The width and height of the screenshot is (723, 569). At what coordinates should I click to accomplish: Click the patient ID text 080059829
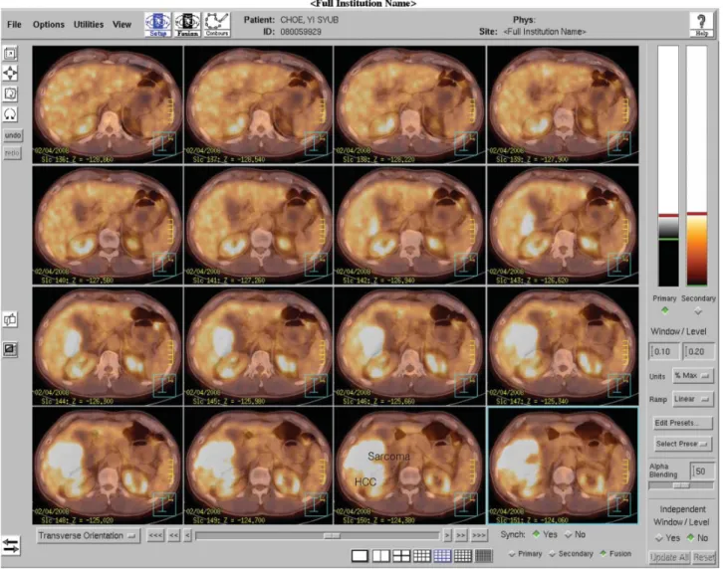click(301, 32)
